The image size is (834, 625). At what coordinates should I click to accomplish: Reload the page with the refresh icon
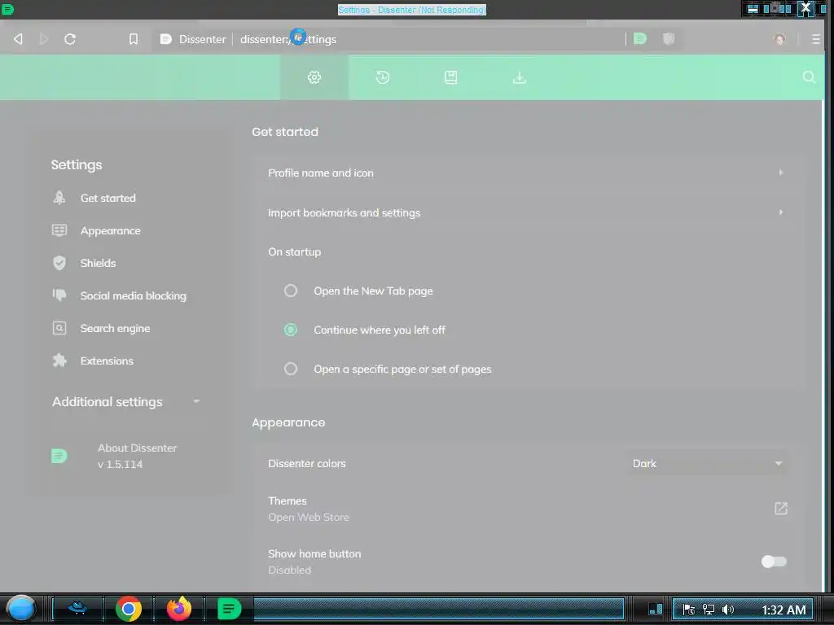point(70,39)
